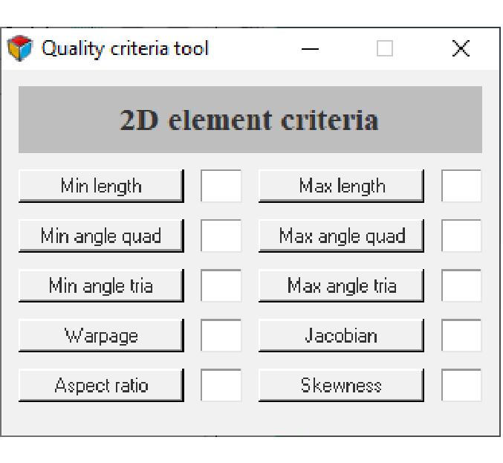
Task: Click the Jacobian value input field
Action: tap(461, 336)
